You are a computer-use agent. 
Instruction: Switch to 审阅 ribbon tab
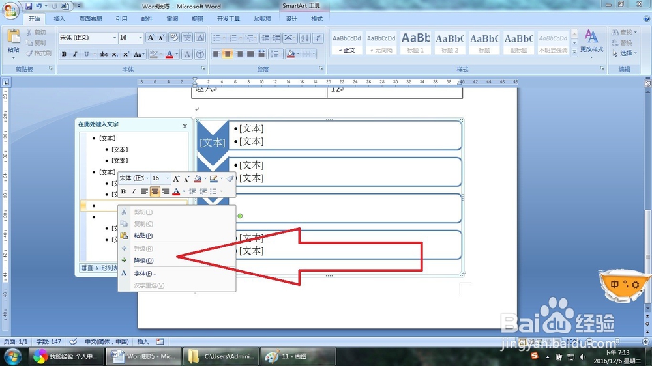(x=172, y=19)
